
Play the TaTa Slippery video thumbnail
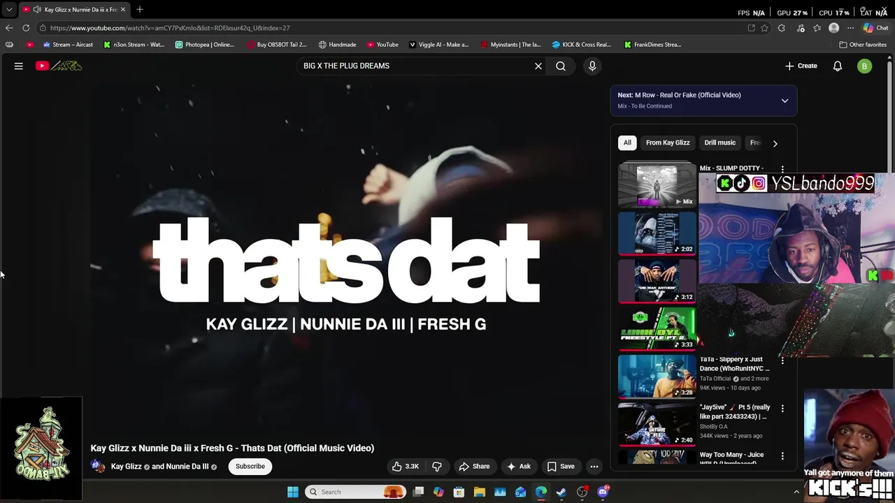pyautogui.click(x=657, y=377)
